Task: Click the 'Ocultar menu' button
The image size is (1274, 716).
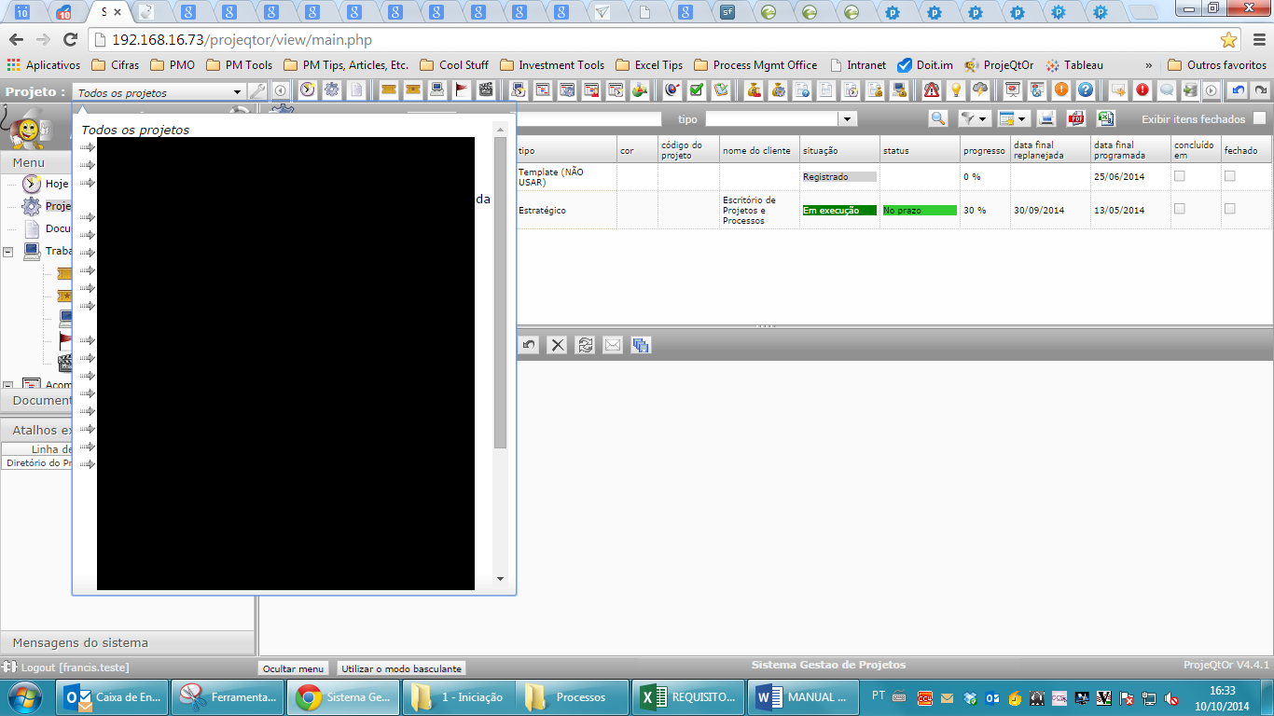Action: [x=293, y=668]
